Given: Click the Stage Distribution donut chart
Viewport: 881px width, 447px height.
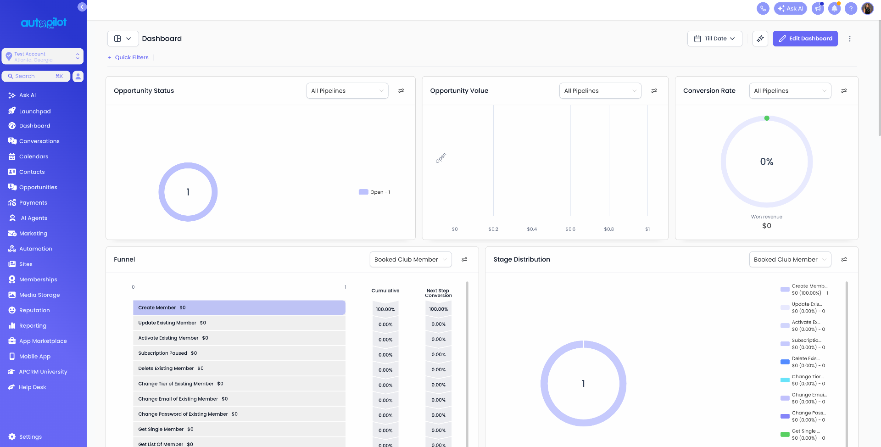Looking at the screenshot, I should point(583,383).
